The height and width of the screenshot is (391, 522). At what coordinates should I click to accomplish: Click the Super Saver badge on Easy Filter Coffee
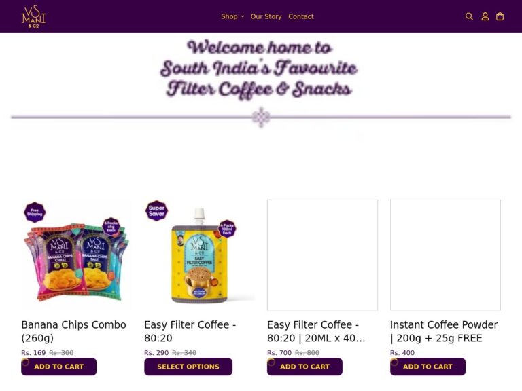pyautogui.click(x=156, y=210)
